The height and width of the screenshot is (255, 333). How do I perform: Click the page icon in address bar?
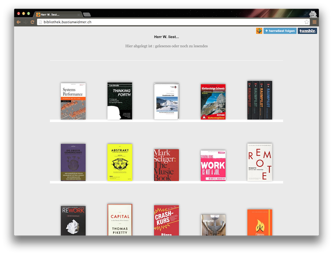pos(40,22)
